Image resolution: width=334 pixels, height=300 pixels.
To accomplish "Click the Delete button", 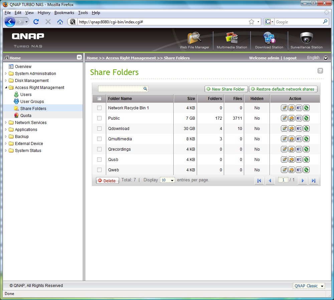I will pyautogui.click(x=107, y=181).
